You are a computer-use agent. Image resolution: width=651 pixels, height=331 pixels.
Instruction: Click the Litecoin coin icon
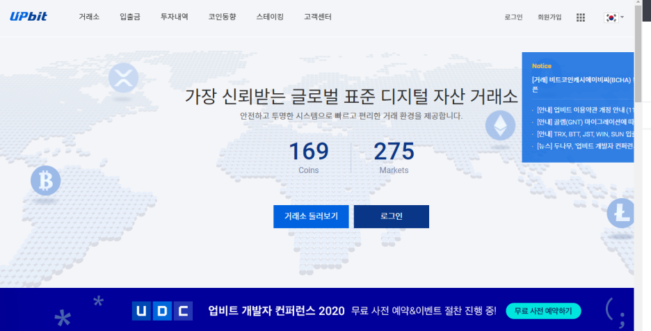[621, 213]
